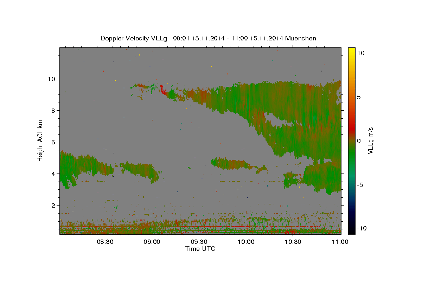Click the 10:00 time tick label

tap(246, 242)
